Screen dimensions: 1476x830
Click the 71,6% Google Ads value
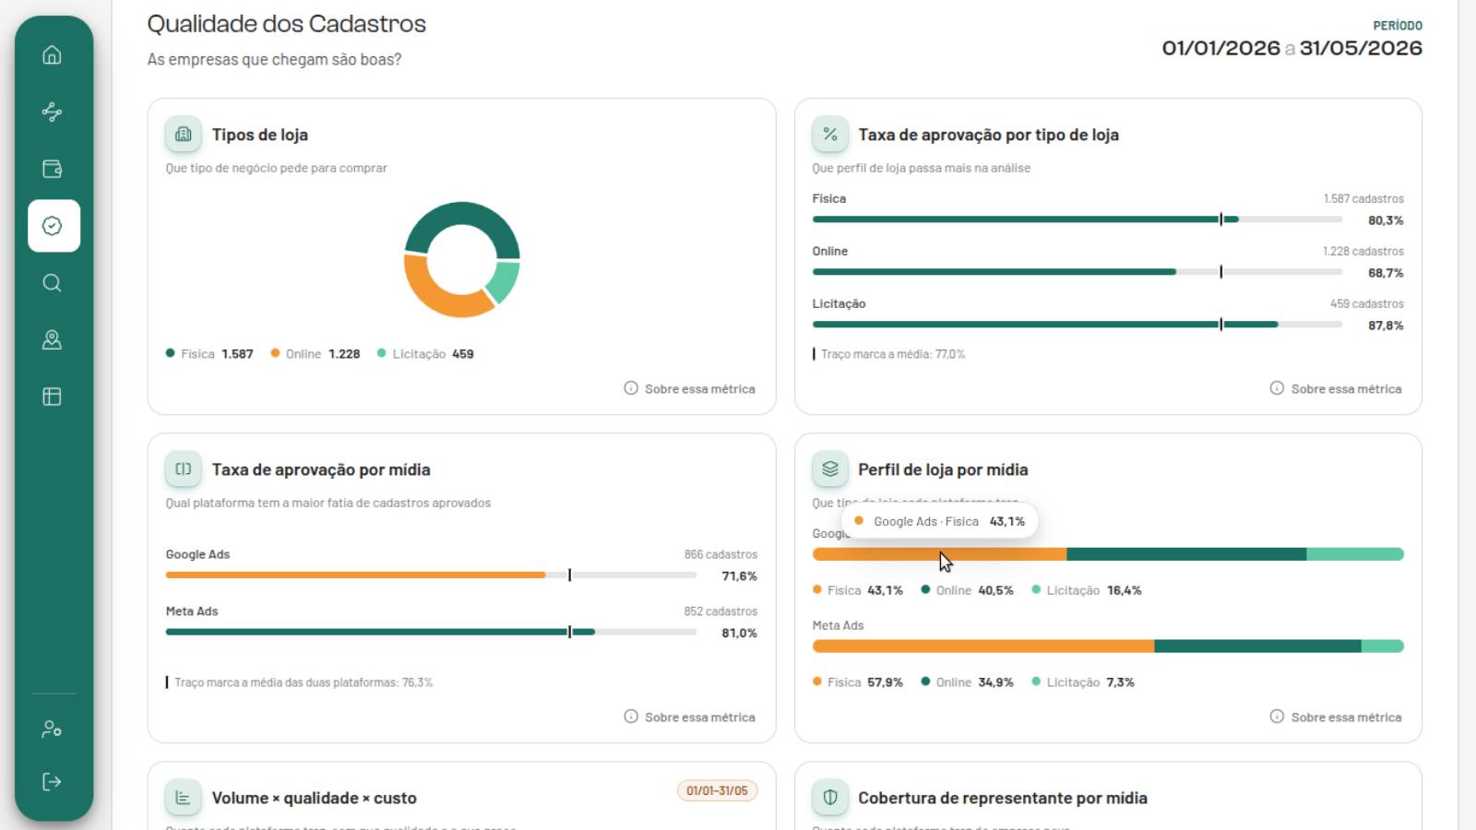739,576
